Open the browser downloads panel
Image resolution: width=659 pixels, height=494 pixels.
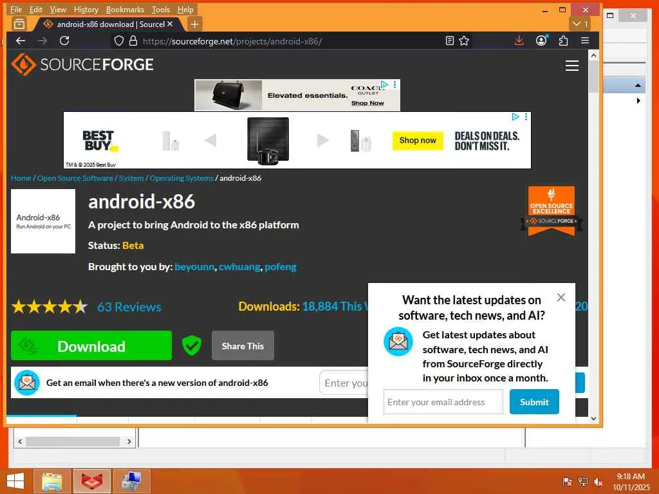pos(519,41)
